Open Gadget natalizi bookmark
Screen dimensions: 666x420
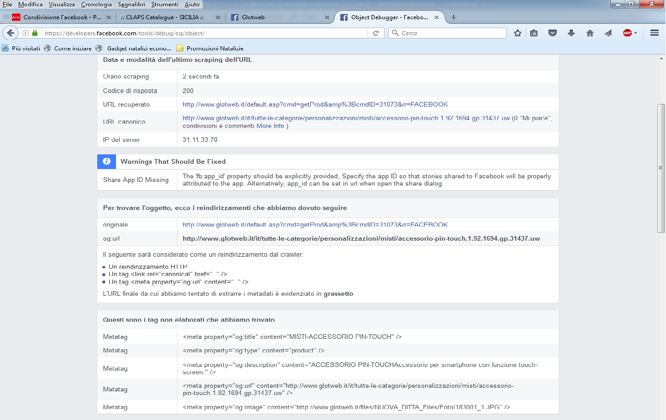(x=134, y=48)
